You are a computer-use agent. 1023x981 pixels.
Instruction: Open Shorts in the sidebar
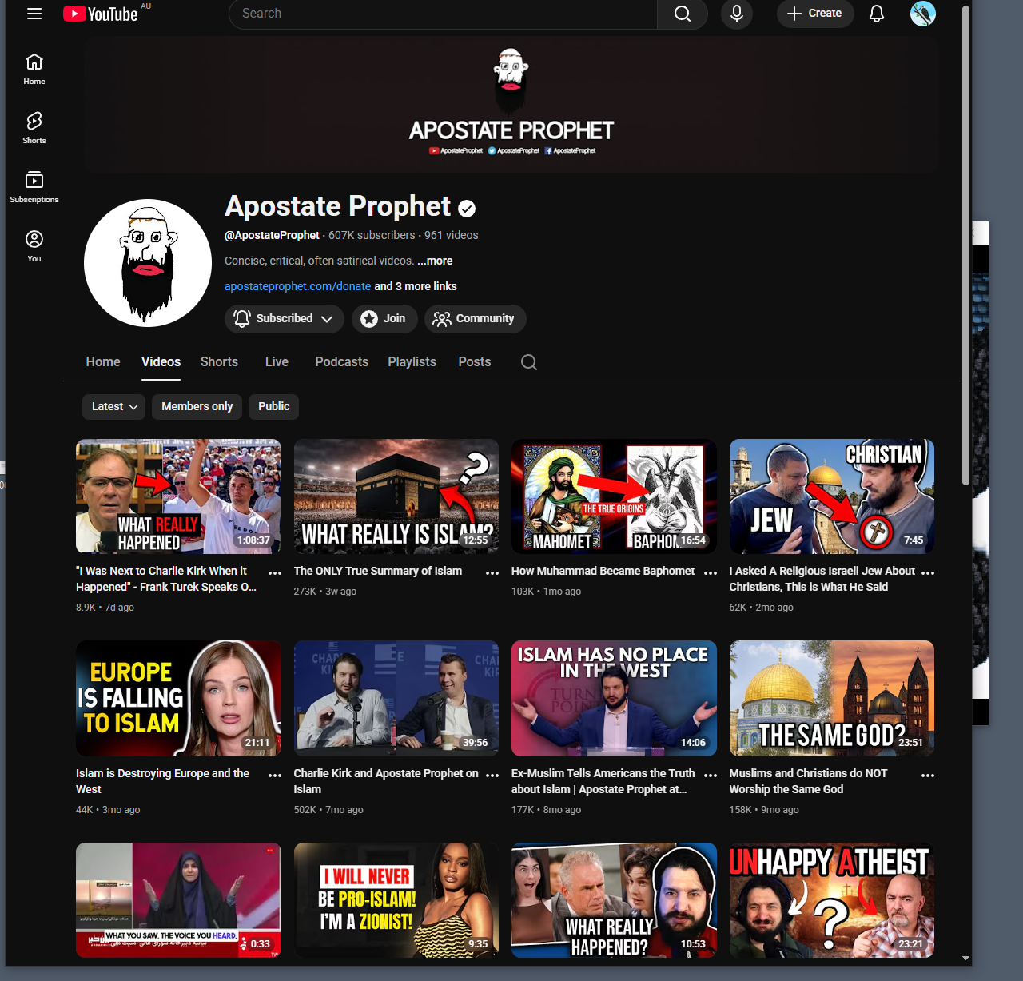34,127
